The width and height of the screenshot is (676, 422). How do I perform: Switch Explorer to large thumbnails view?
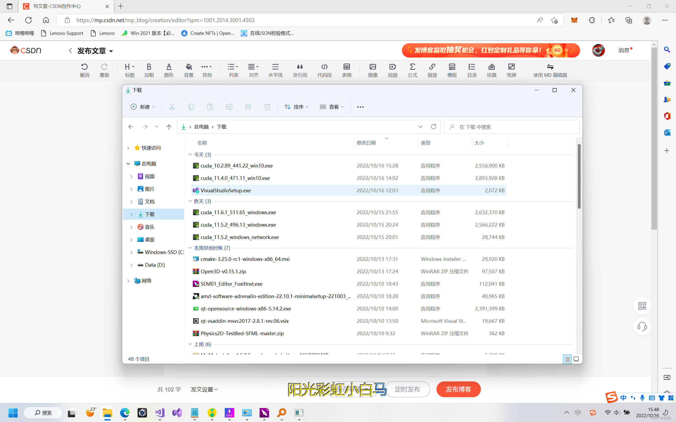pyautogui.click(x=576, y=359)
